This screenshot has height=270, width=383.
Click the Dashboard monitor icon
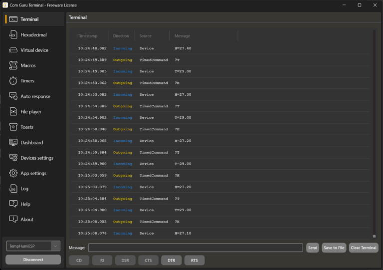tap(13, 143)
